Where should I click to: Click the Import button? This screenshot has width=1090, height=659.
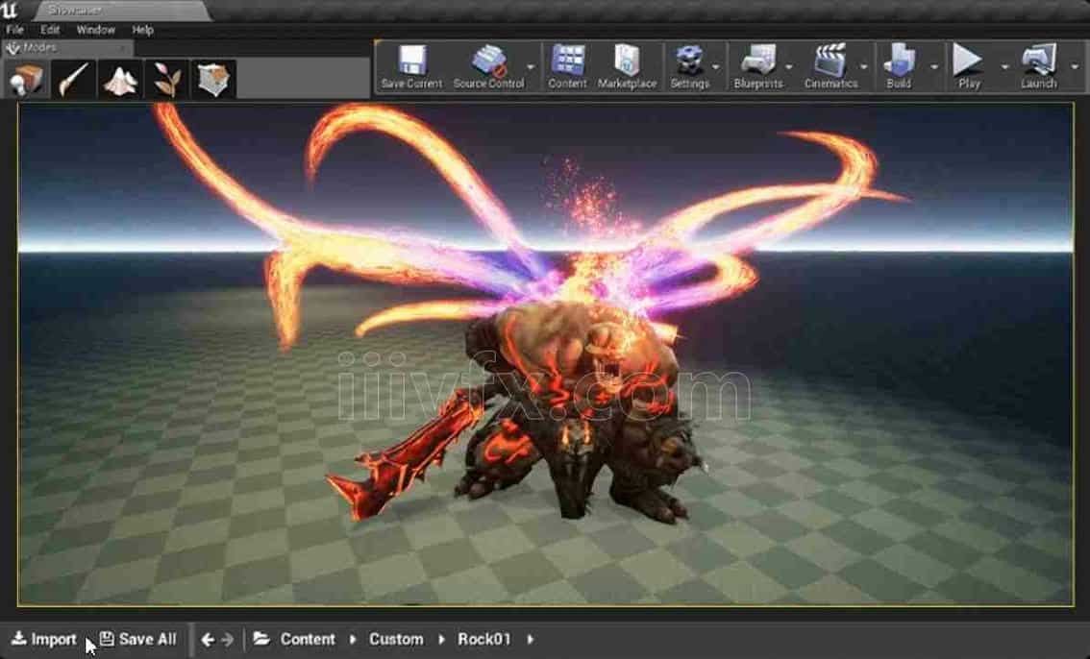[x=45, y=639]
